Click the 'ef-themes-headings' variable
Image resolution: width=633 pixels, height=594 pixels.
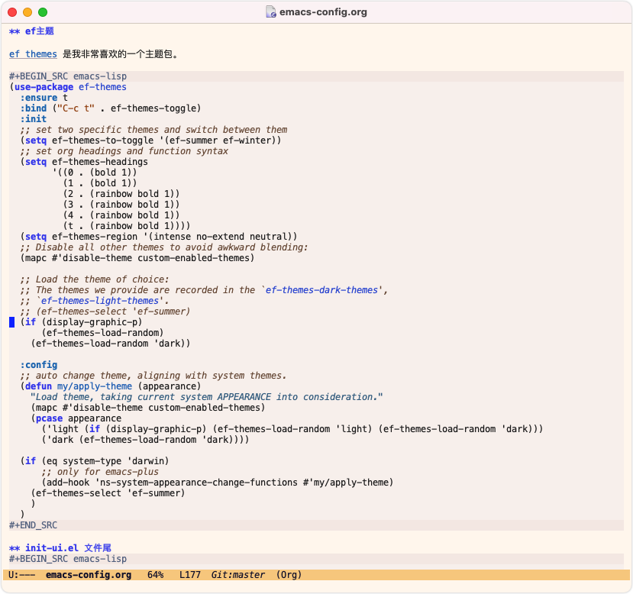click(x=100, y=162)
